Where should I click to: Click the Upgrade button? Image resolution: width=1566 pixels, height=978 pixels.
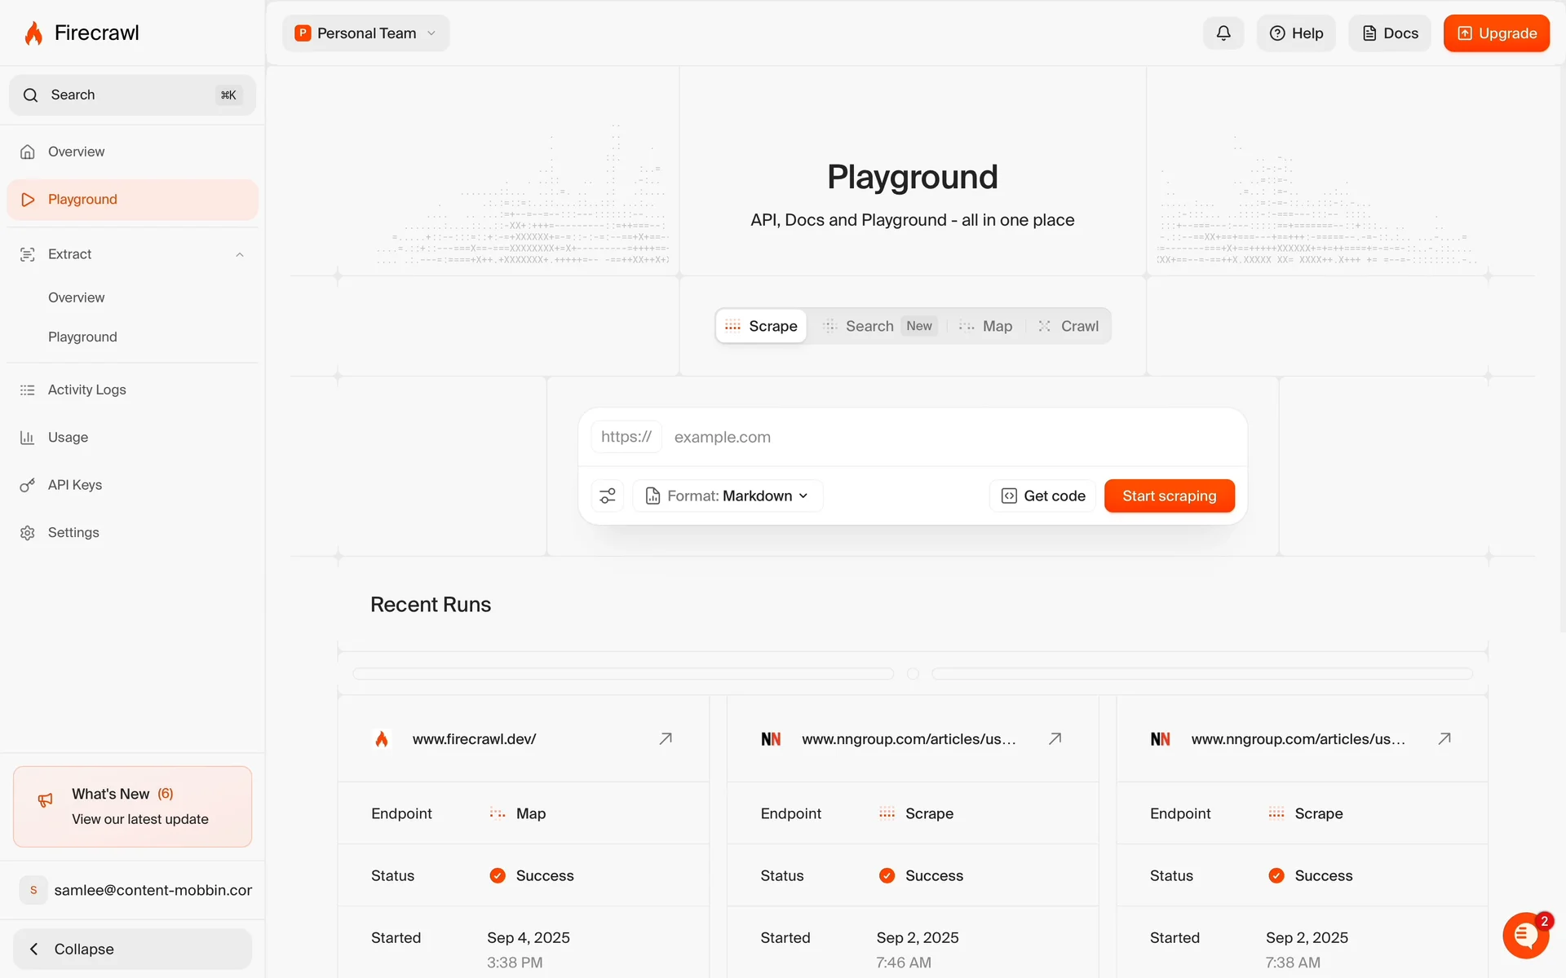pyautogui.click(x=1496, y=33)
